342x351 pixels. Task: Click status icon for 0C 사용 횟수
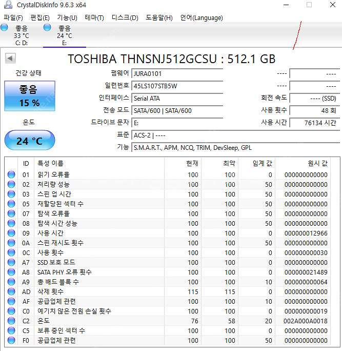(x=11, y=252)
